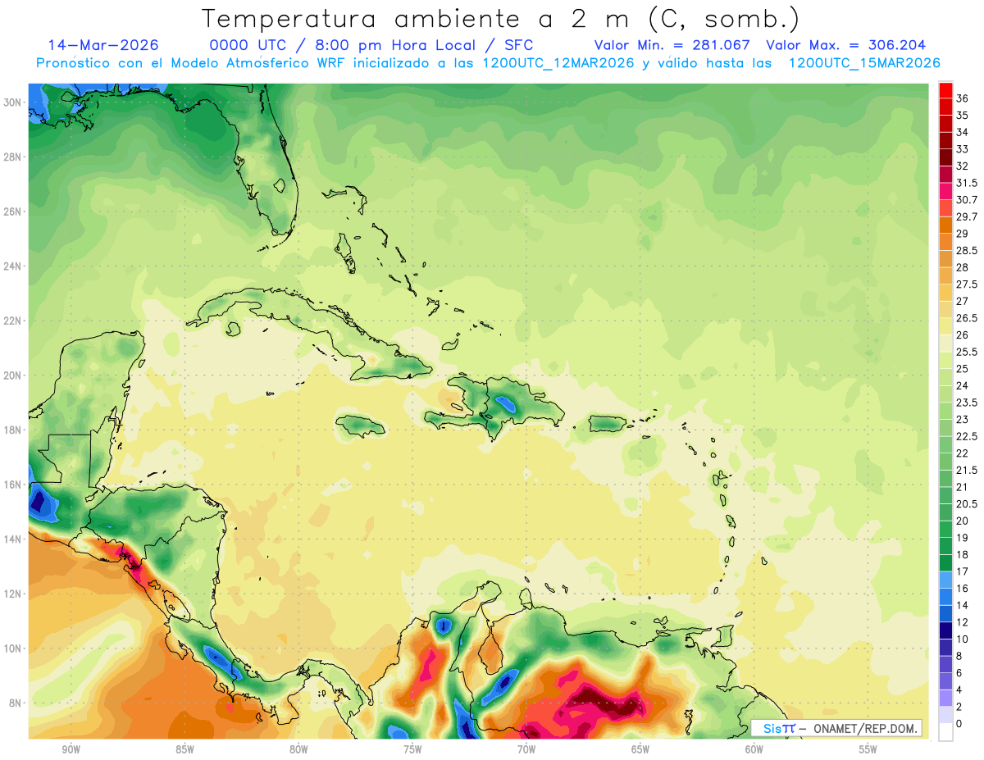Screen dimensions: 984x760
Task: Click the '28N' latitude label
Action: [x=12, y=157]
